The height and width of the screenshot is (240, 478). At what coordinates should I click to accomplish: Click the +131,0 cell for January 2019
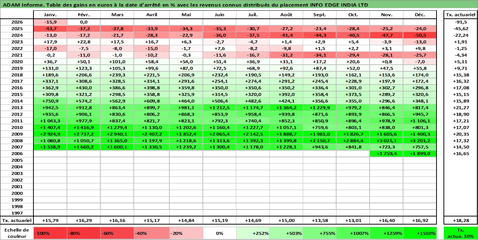click(50, 68)
